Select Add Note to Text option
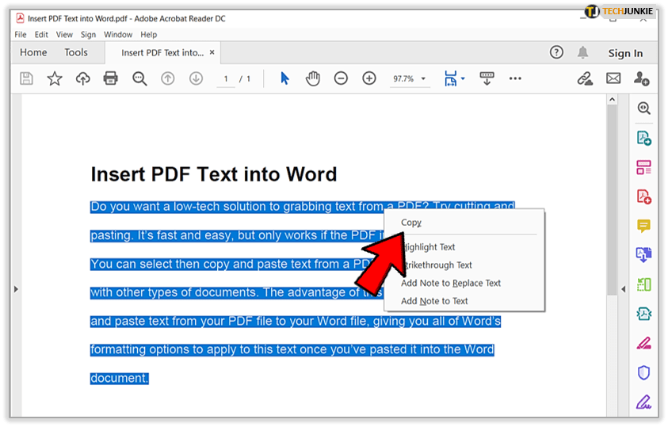The width and height of the screenshot is (668, 427). pos(434,301)
